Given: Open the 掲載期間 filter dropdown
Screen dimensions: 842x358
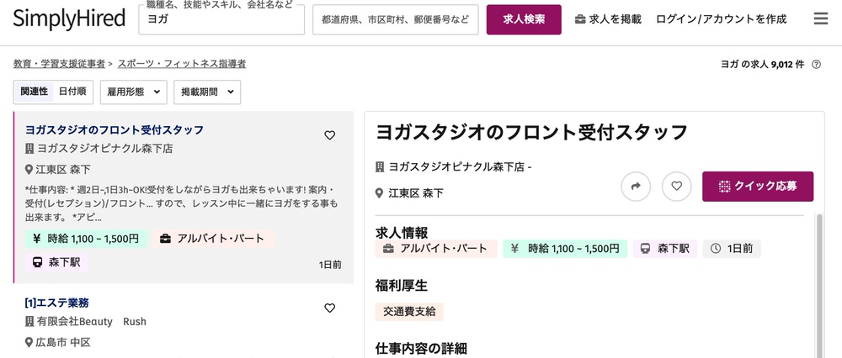Looking at the screenshot, I should point(207,92).
